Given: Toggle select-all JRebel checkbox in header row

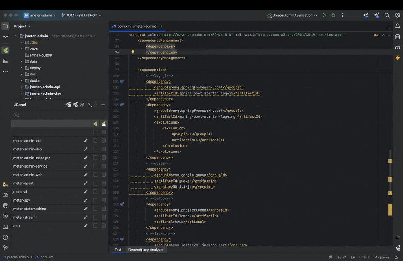Looking at the screenshot, I should (95, 132).
